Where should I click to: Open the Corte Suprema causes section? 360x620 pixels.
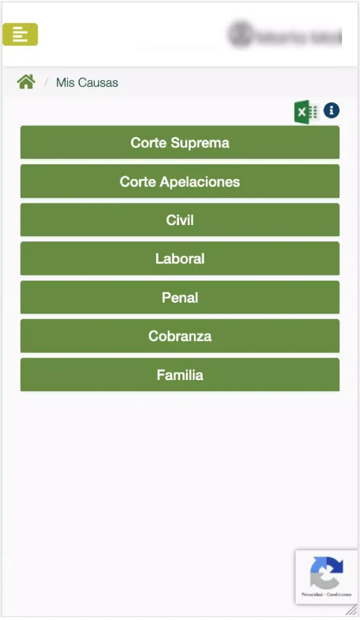180,142
